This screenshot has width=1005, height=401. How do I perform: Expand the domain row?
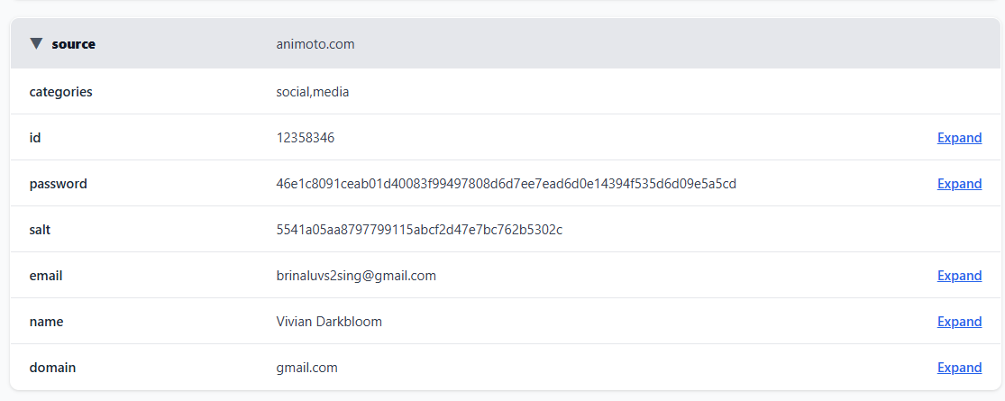pyautogui.click(x=959, y=368)
